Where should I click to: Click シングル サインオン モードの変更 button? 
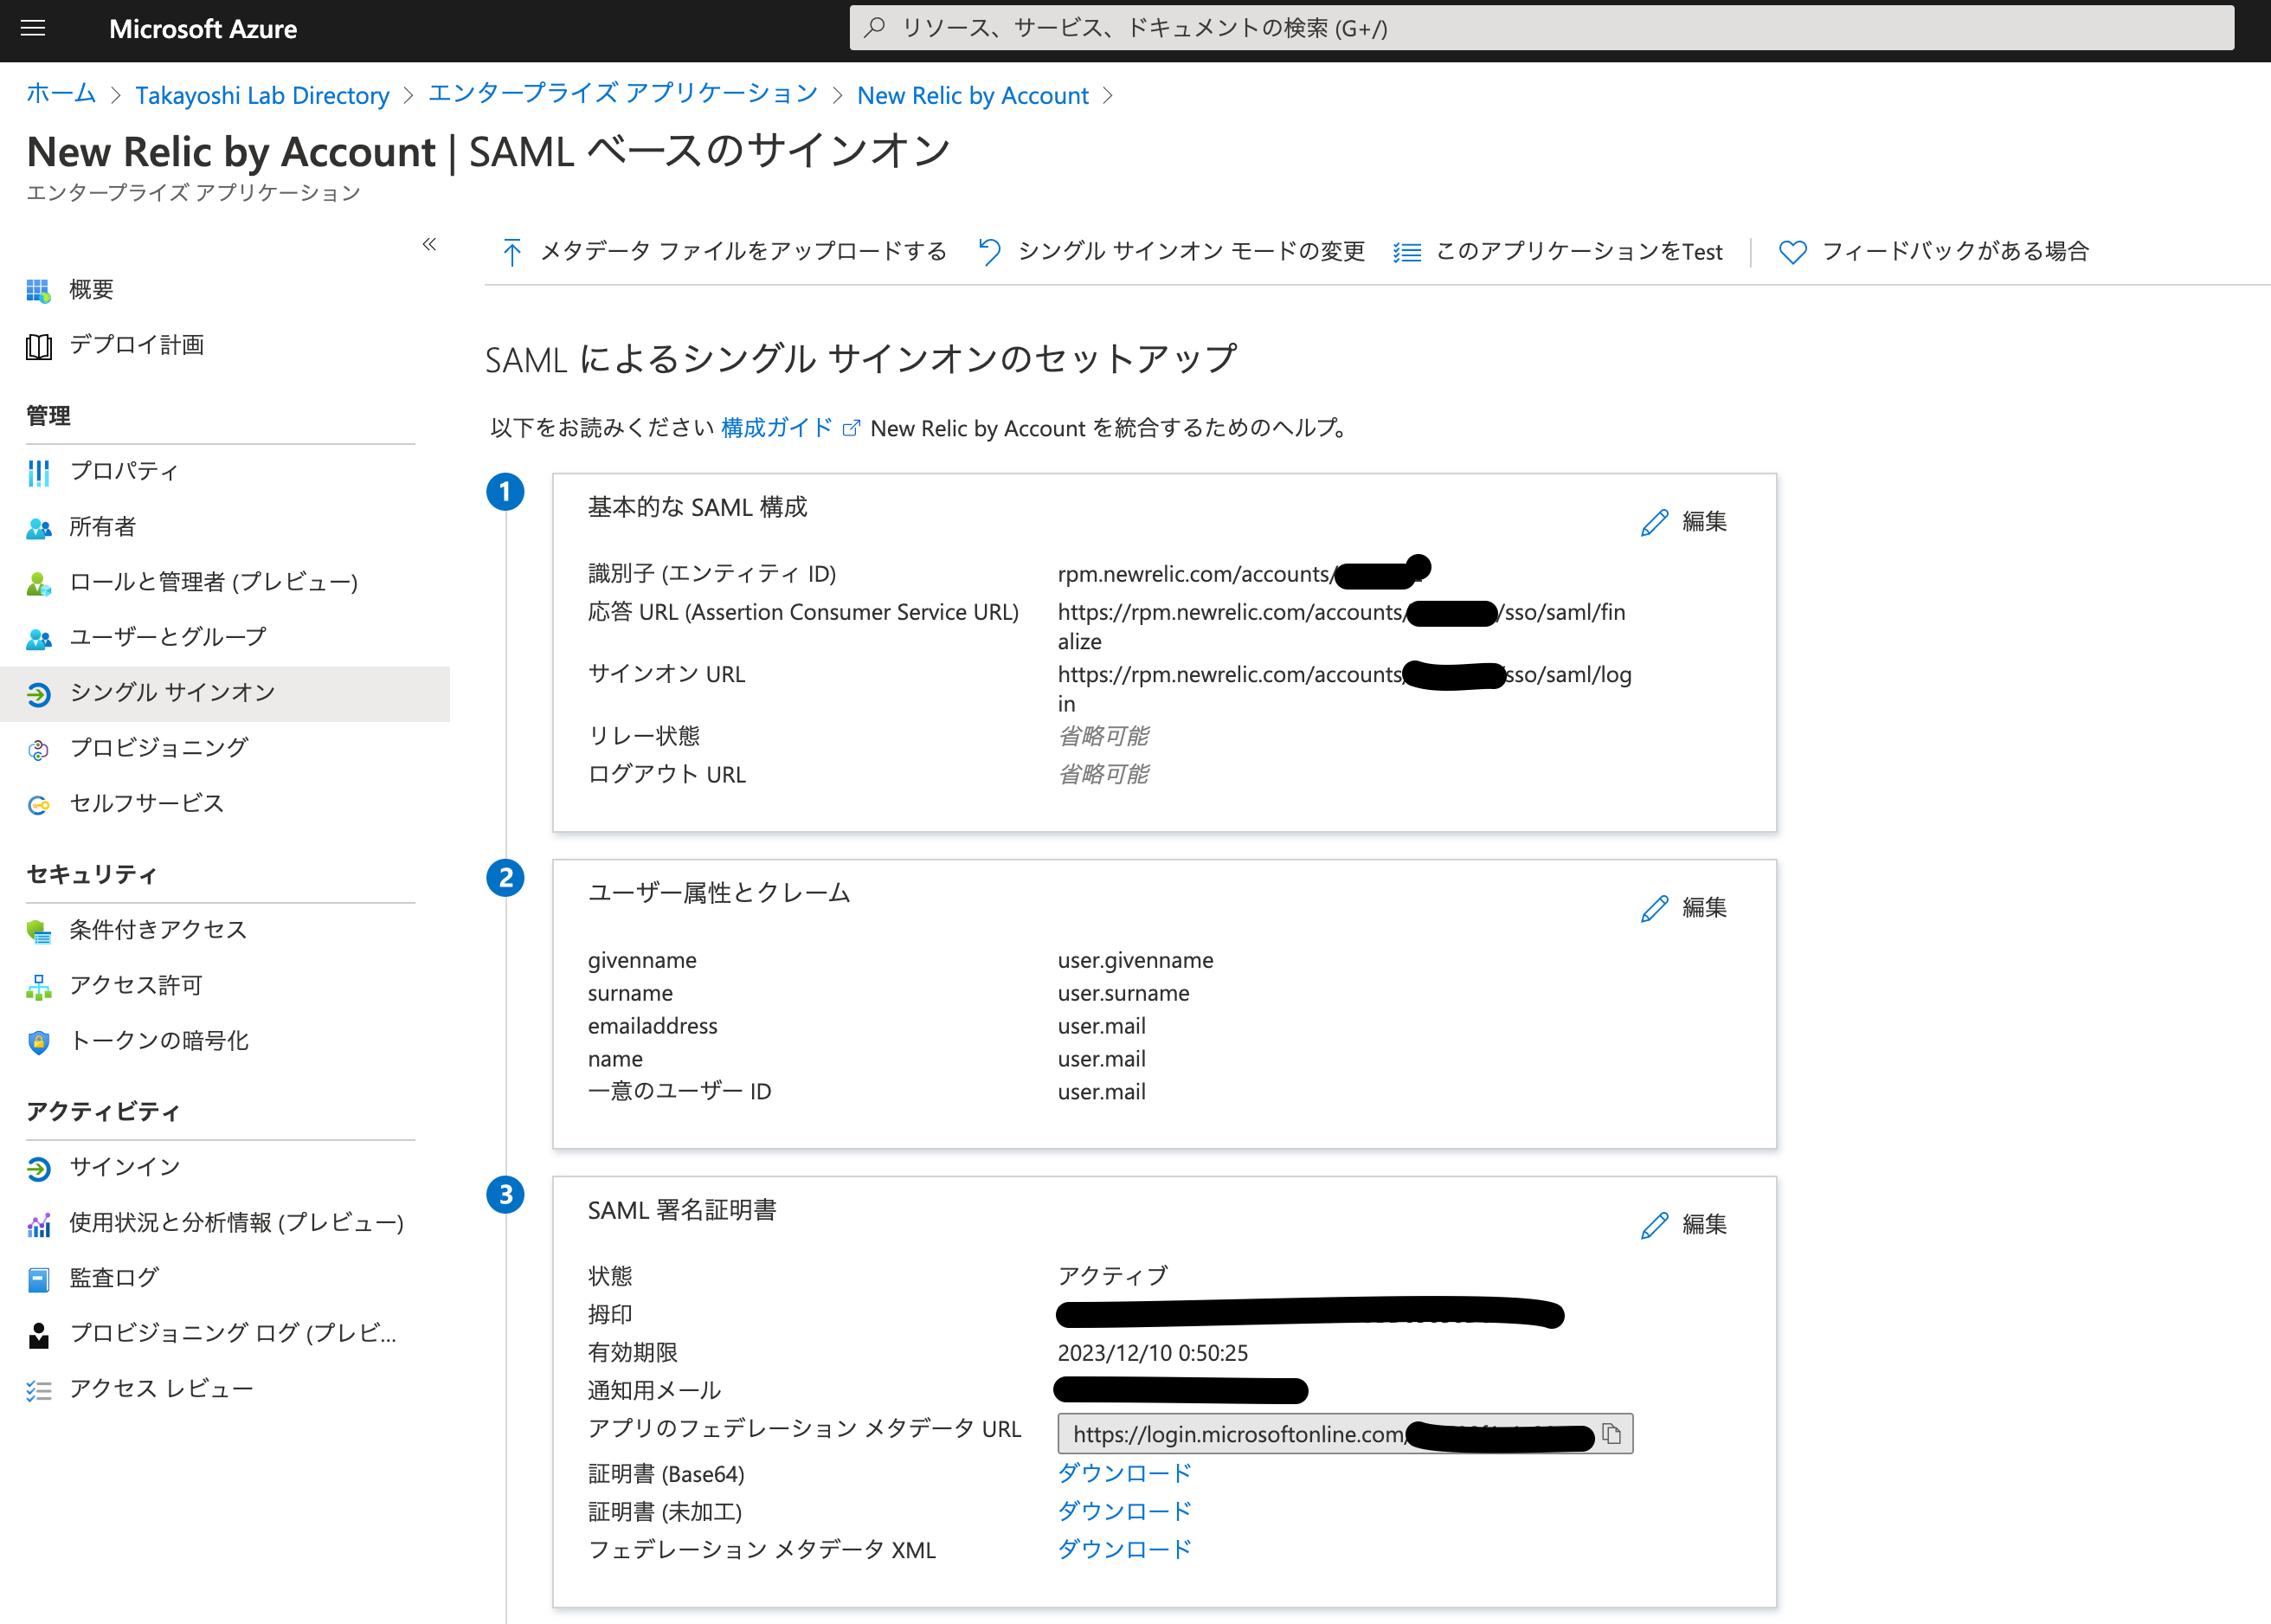[1172, 252]
